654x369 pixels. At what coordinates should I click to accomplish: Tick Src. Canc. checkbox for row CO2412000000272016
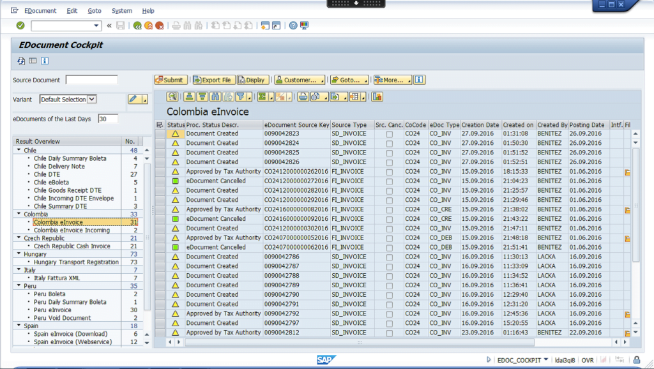click(389, 182)
